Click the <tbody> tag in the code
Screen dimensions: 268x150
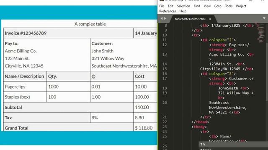[x=199, y=127]
